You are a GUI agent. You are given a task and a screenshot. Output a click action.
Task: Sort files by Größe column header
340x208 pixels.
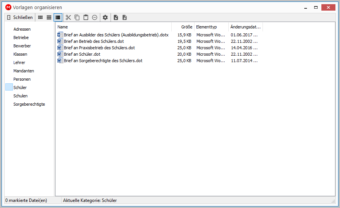tap(183, 27)
